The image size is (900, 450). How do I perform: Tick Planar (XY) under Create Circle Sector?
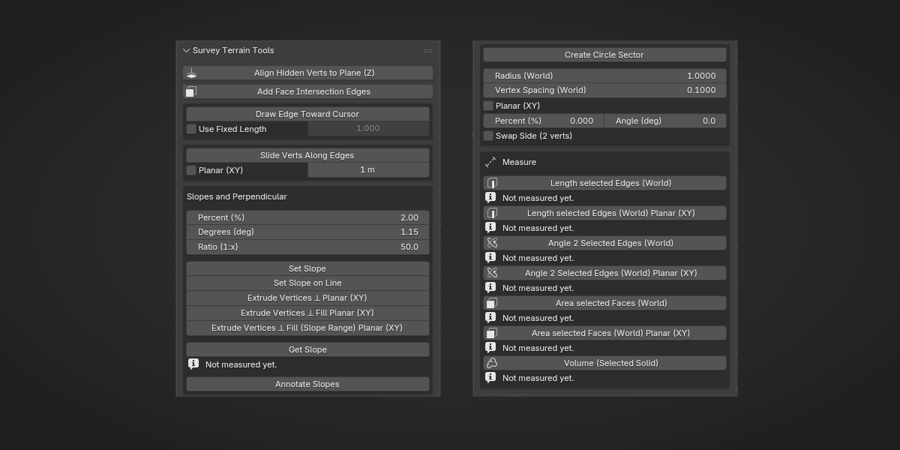click(x=488, y=106)
